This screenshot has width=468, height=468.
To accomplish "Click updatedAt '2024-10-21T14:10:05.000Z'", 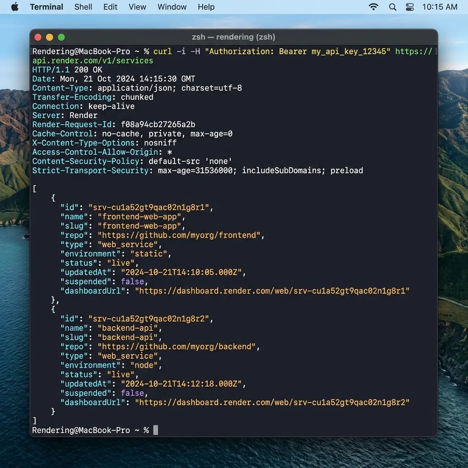I will pyautogui.click(x=181, y=272).
